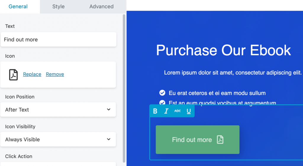Click the After Text dropdown arrow
Screen dimensions: 303x166
(x=109, y=110)
